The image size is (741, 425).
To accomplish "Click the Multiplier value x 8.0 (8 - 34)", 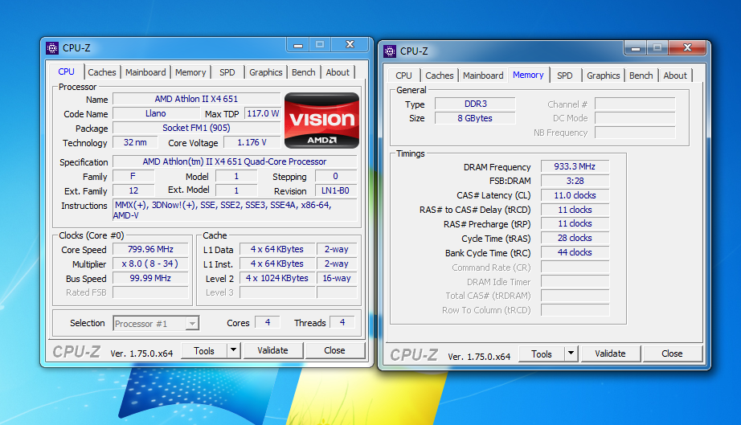I will (x=151, y=264).
